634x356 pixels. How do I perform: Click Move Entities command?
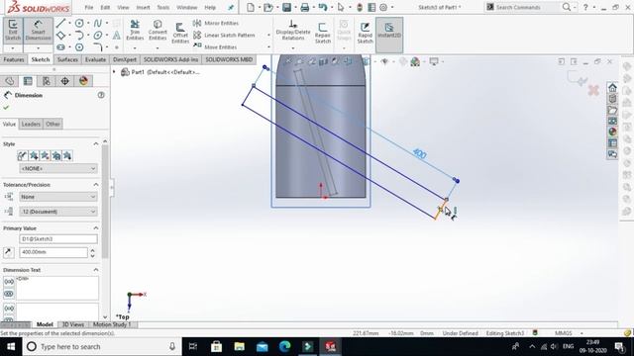[215, 46]
